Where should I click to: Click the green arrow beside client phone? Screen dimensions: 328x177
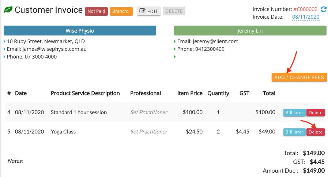175,49
